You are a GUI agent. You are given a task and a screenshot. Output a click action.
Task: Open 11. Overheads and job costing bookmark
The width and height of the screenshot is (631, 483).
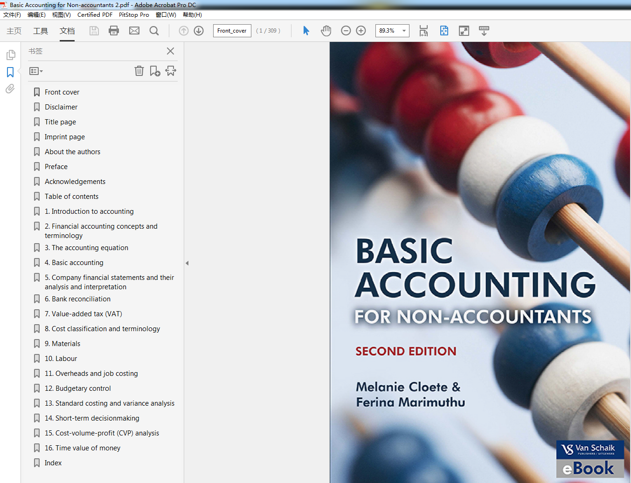point(91,374)
